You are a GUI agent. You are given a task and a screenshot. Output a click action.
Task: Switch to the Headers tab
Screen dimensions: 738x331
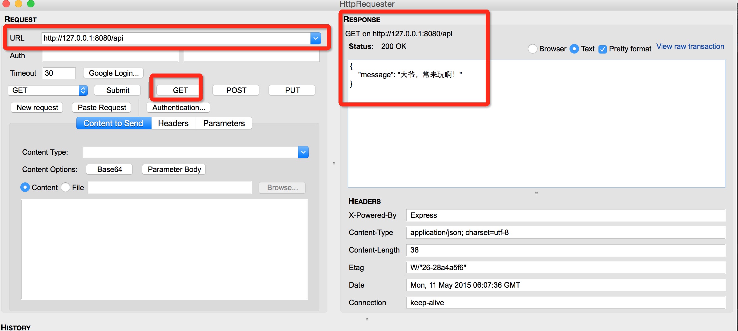tap(173, 123)
